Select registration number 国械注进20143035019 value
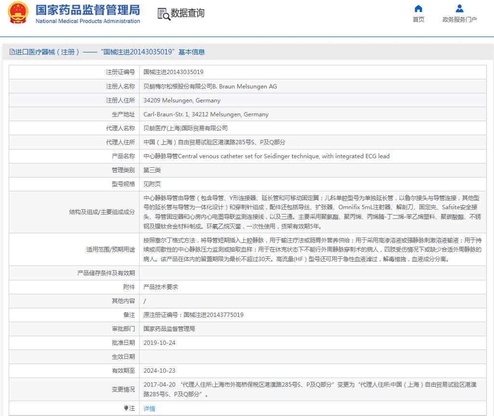This screenshot has width=494, height=416. tap(173, 72)
